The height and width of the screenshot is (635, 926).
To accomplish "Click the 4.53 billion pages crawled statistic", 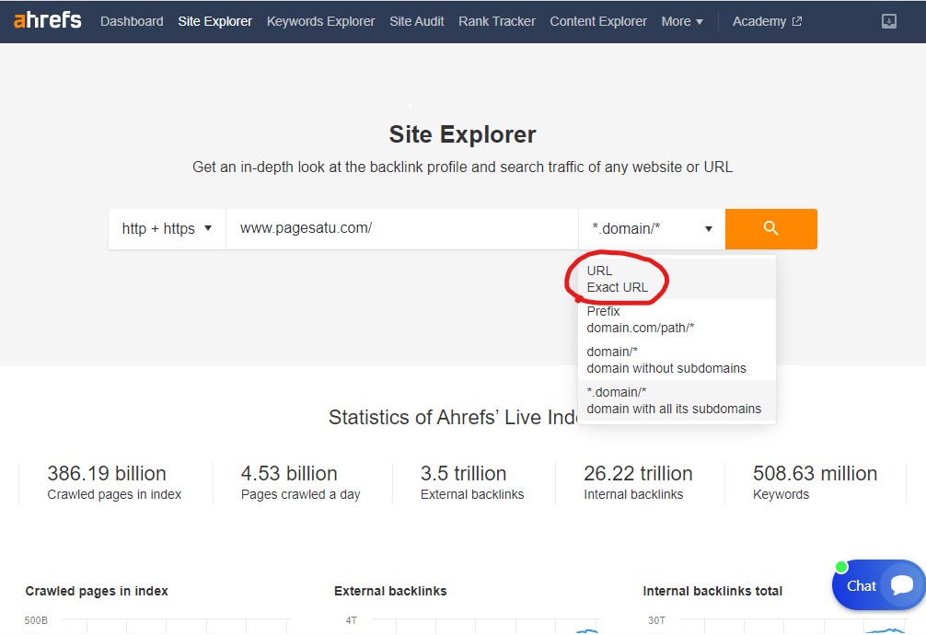I will [x=301, y=482].
